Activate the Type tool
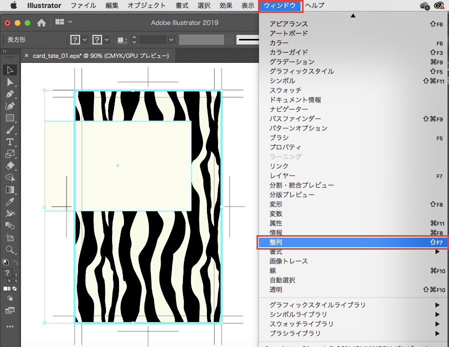Viewport: 449px width, 347px height. (x=9, y=142)
